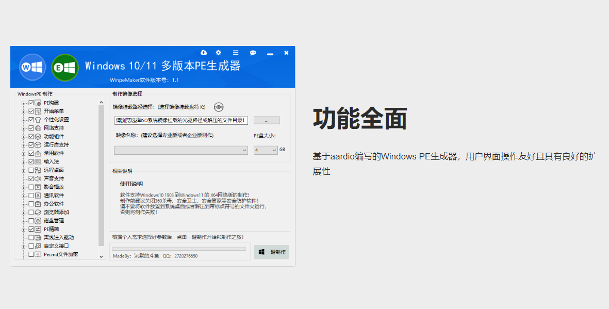The image size is (609, 309).
Task: Enable the 办公软件 checkbox
Action: (x=31, y=204)
